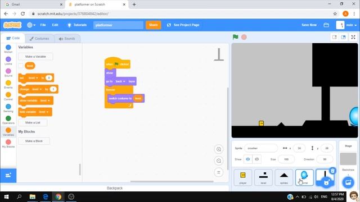Viewport: 360px width, 202px height.
Task: Enter full screen stage mode
Action: [353, 37]
